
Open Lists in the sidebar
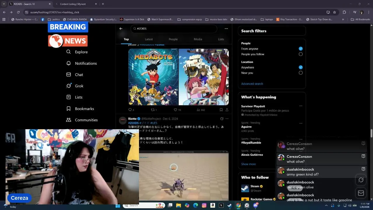click(x=75, y=97)
